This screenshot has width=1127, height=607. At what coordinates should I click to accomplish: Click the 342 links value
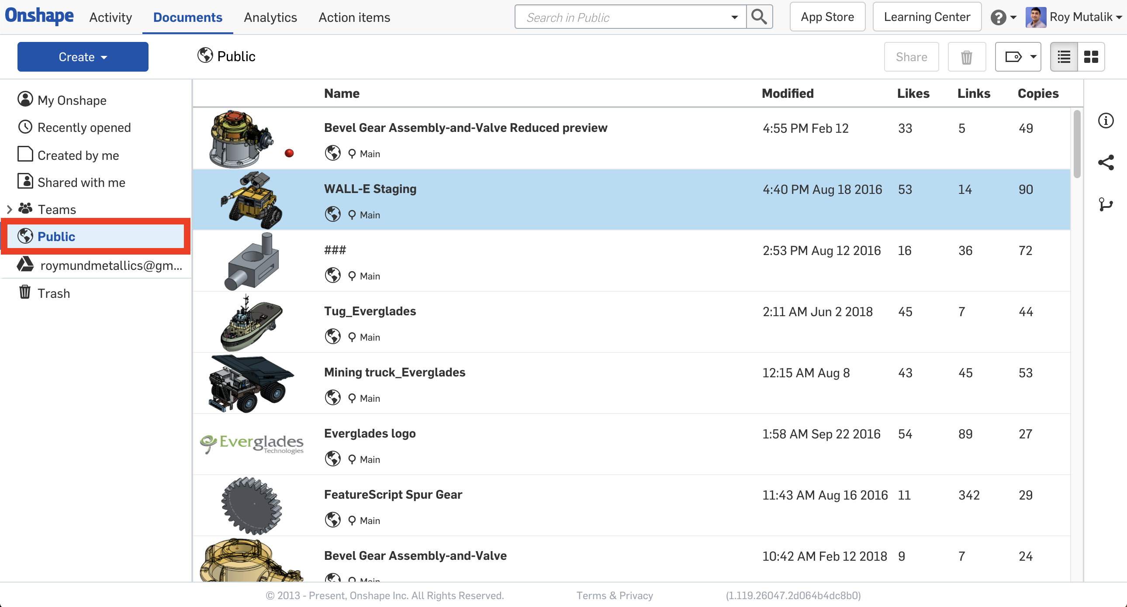click(x=968, y=495)
